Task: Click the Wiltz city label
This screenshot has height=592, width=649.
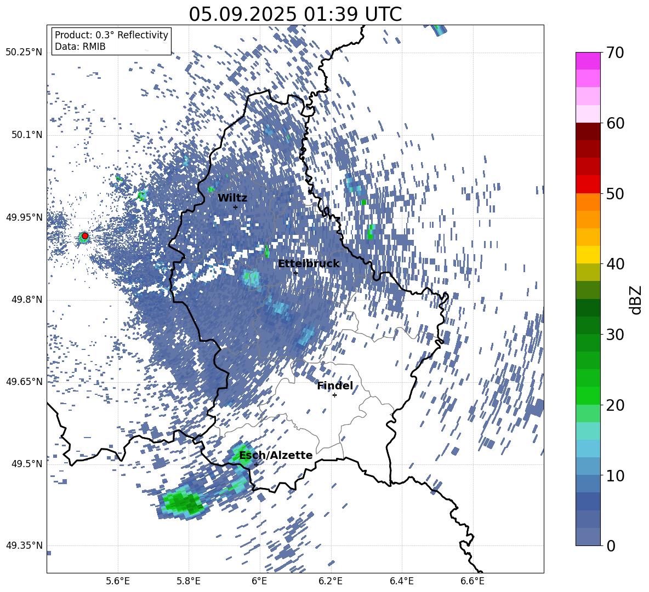Action: (232, 198)
